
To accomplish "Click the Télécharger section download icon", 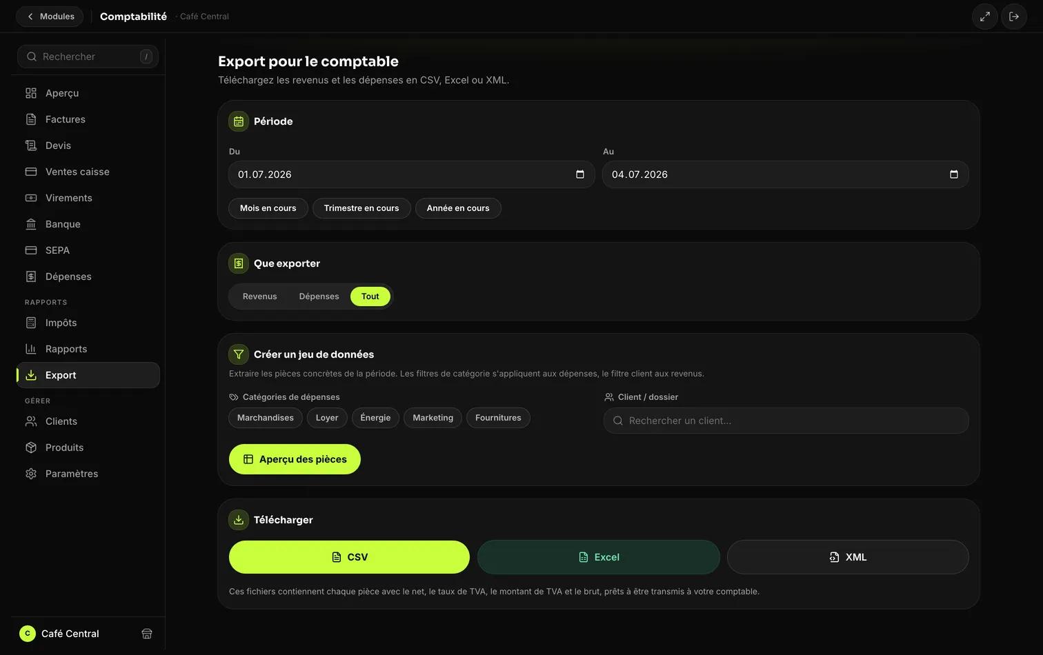I will pyautogui.click(x=239, y=520).
